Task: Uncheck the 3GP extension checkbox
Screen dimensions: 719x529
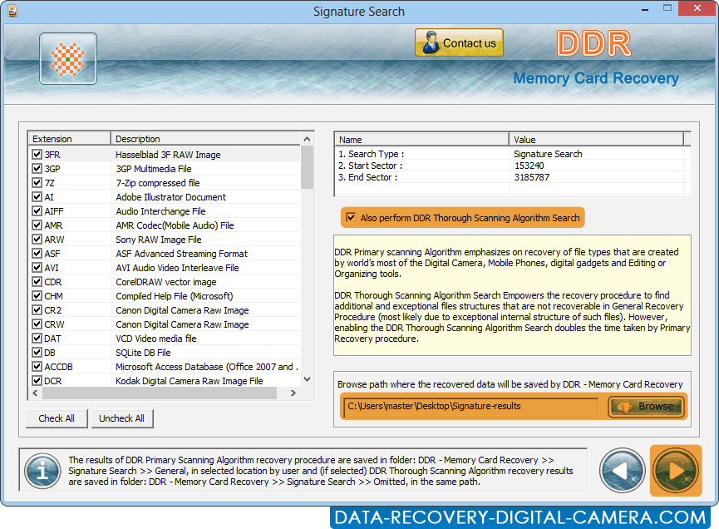Action: tap(37, 169)
